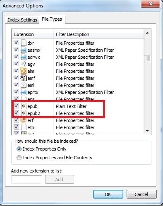Click the emf image file icon

(x=24, y=78)
